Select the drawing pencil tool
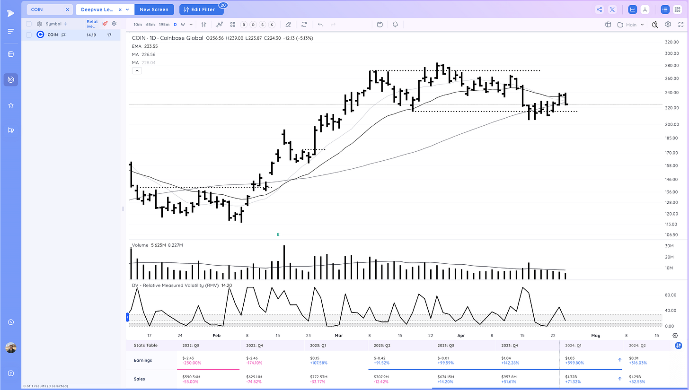 (288, 25)
